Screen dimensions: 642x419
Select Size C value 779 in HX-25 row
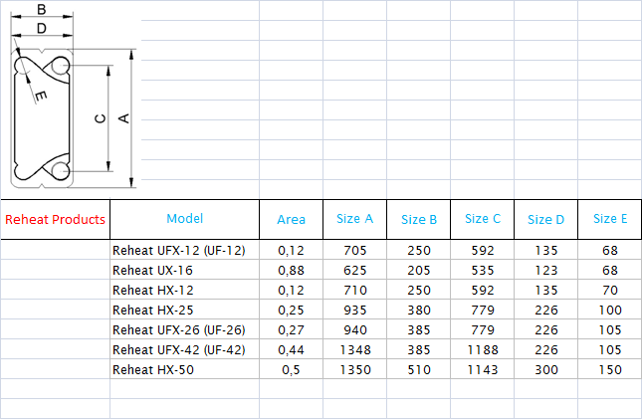pyautogui.click(x=483, y=311)
